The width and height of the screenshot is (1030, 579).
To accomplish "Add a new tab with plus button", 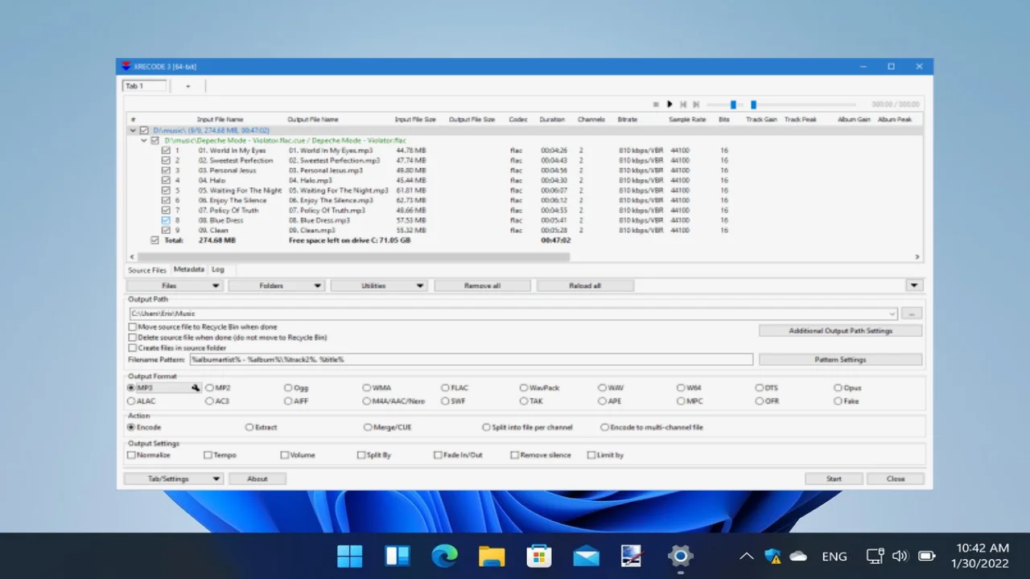I will (188, 86).
